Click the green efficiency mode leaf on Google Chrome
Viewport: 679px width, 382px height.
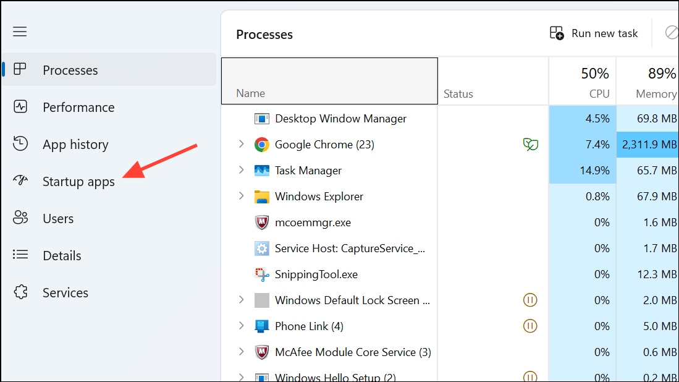coord(530,144)
